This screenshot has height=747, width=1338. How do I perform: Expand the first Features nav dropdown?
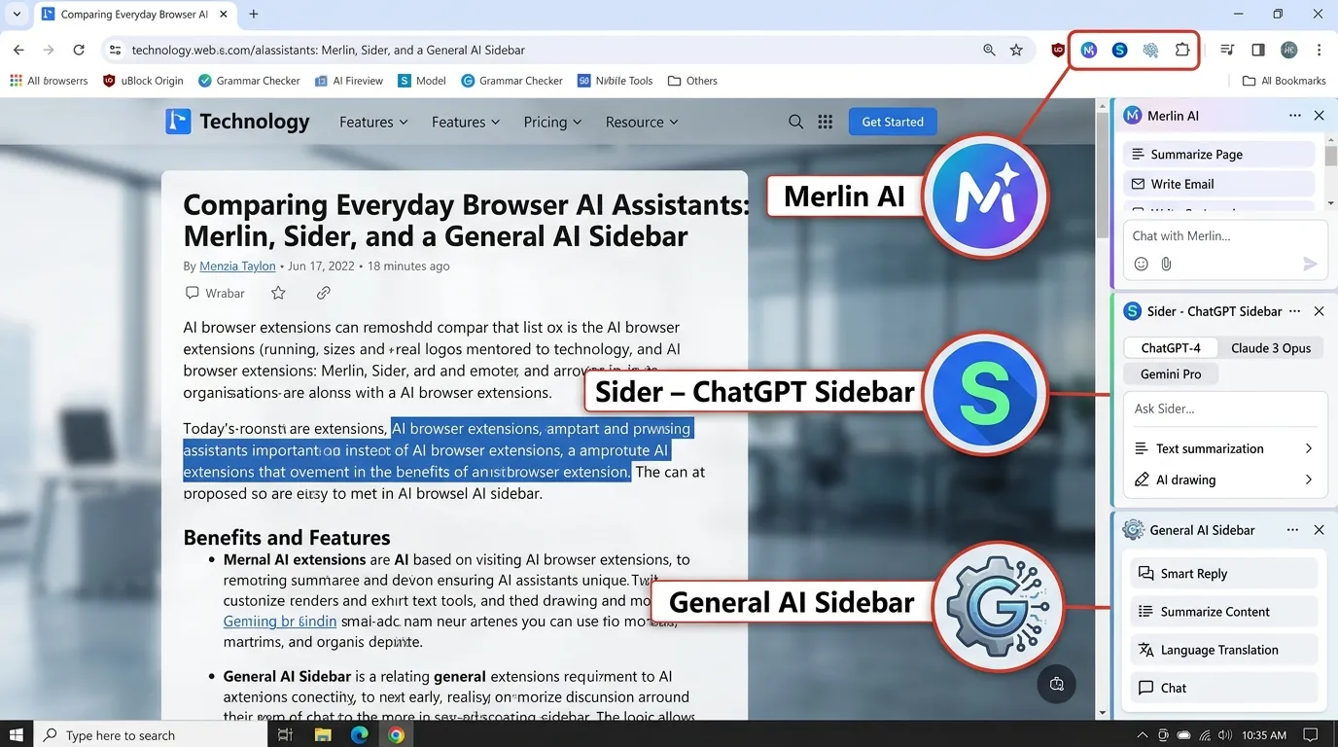coord(373,122)
